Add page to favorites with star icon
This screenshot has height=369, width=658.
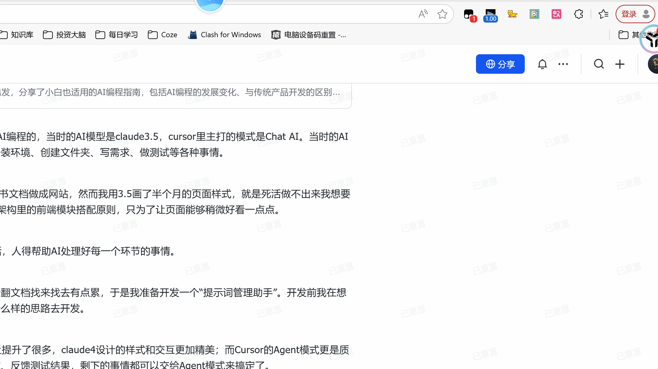442,14
